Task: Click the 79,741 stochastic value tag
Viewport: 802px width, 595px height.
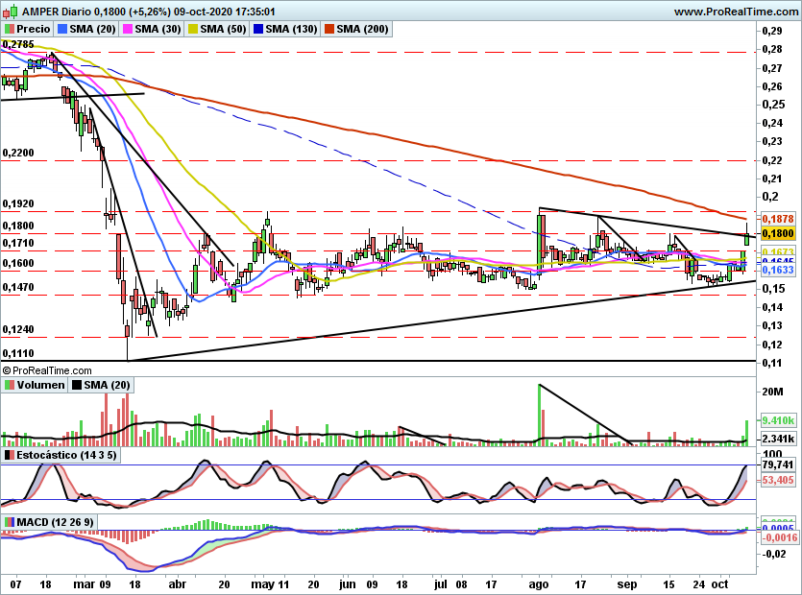Action: (778, 464)
